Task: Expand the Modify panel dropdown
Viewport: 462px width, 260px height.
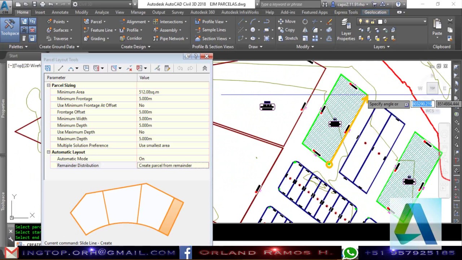Action: coord(305,47)
